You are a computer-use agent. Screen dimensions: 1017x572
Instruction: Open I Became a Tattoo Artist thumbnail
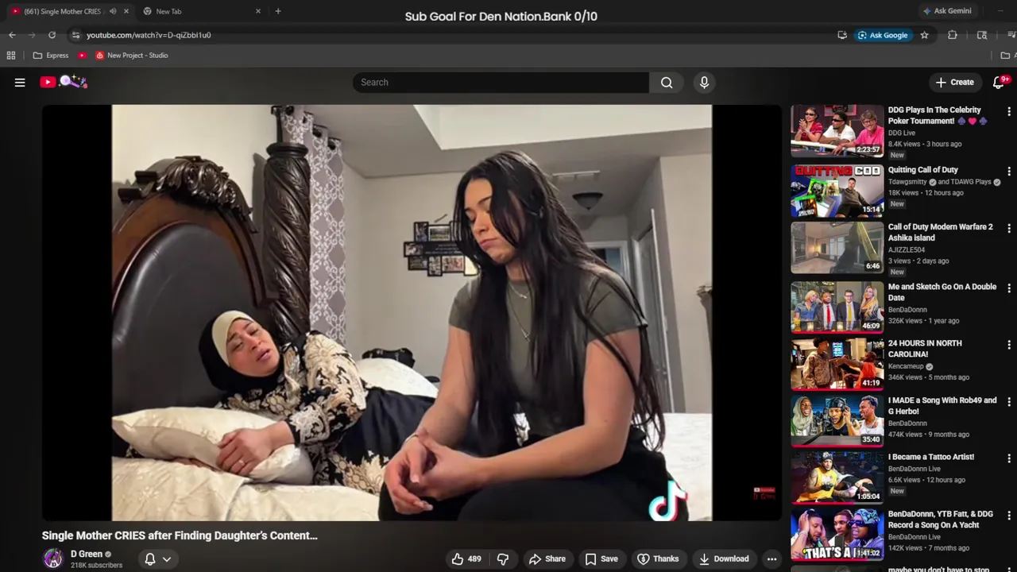[x=837, y=478]
